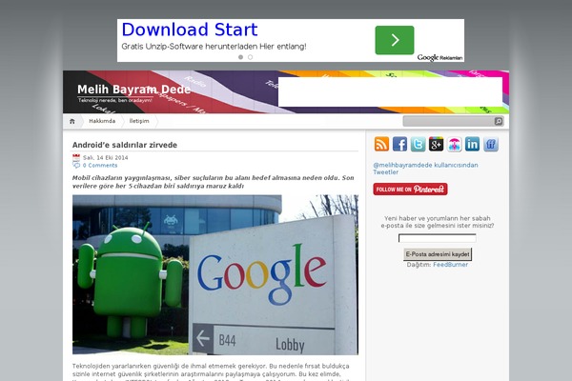This screenshot has height=381, width=572.
Task: Open the Twitter social icon
Action: 419,145
